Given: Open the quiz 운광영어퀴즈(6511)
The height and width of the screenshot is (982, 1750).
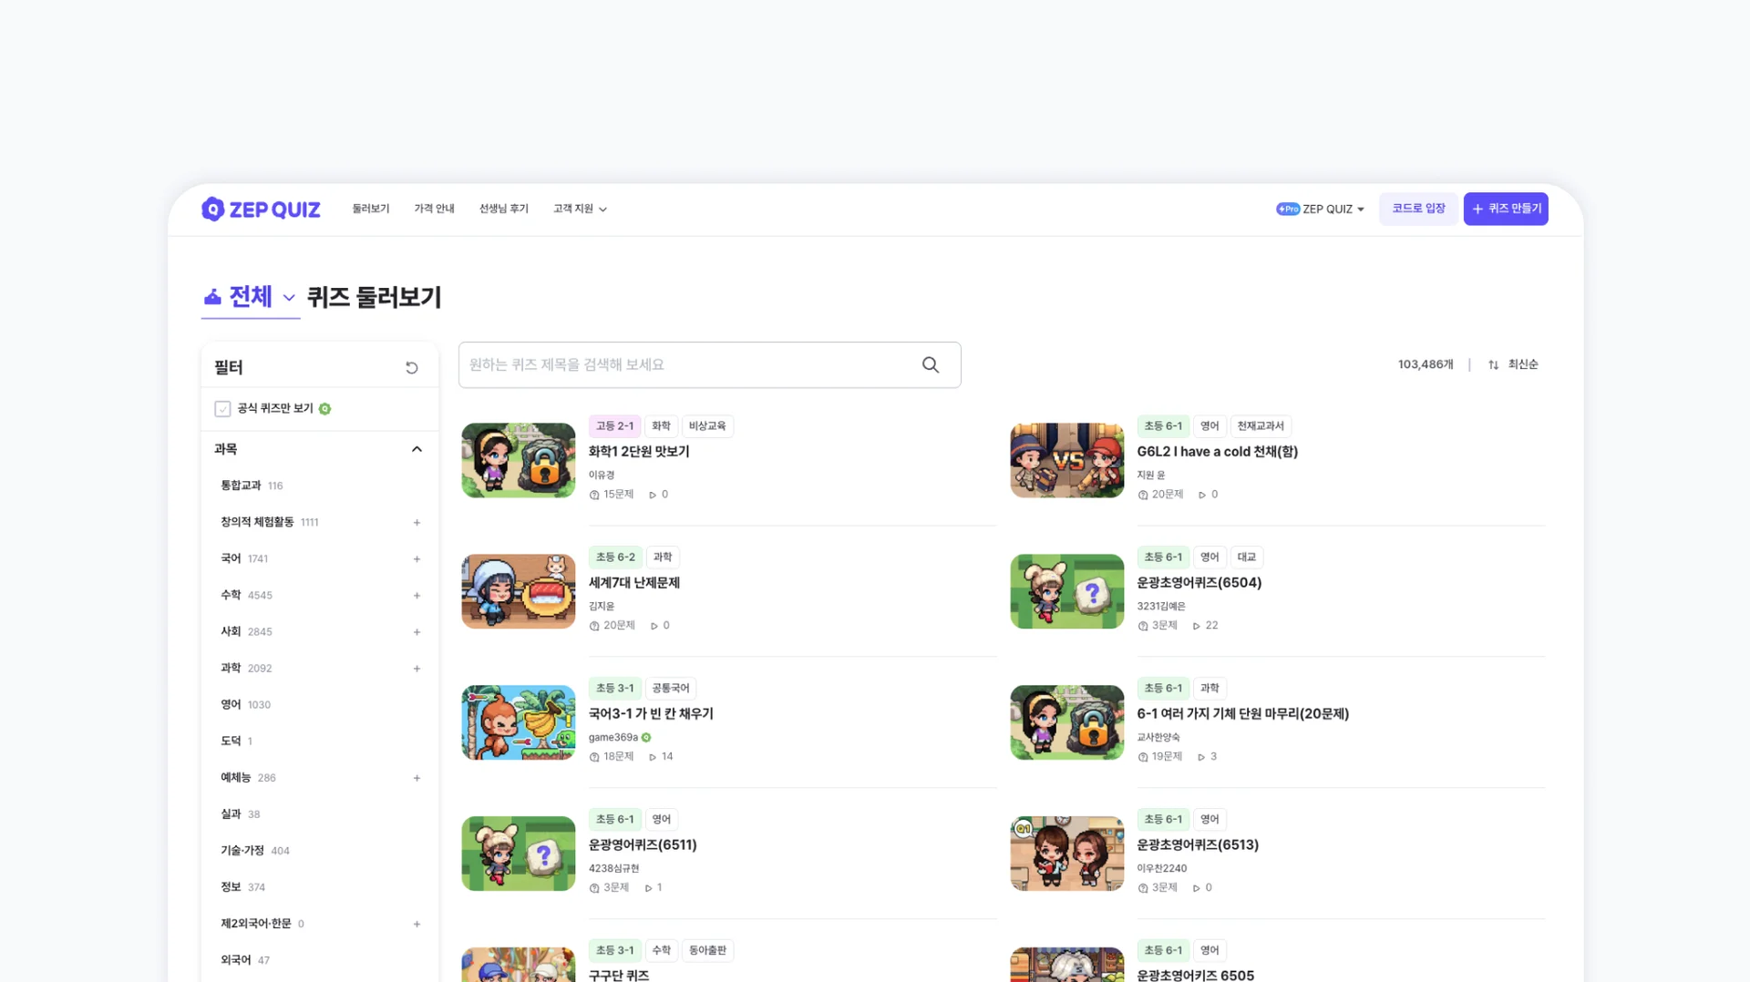Looking at the screenshot, I should [x=643, y=845].
